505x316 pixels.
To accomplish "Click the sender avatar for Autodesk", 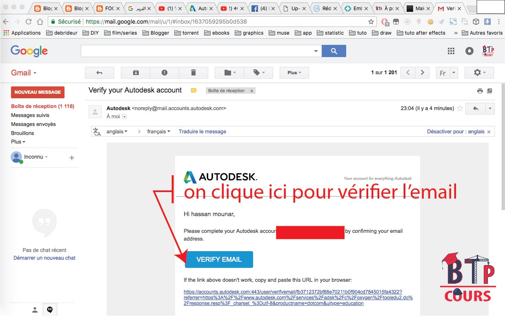I will [96, 111].
